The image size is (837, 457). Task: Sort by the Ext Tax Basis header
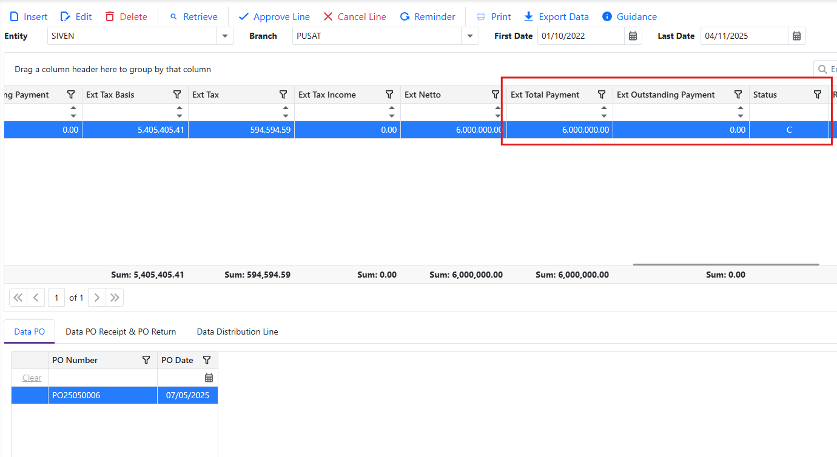click(x=110, y=95)
